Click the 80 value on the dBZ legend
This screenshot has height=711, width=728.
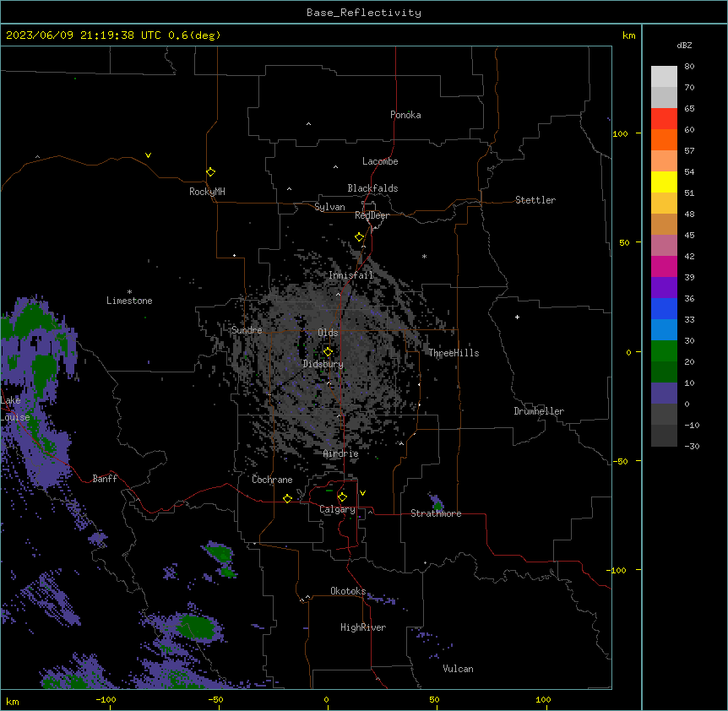(689, 67)
